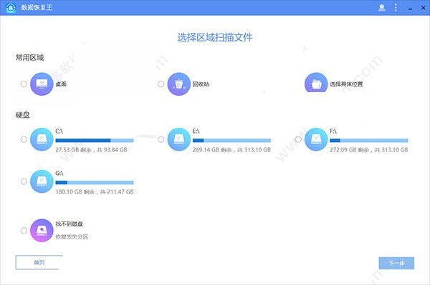Click the E:\ drive icon
Image resolution: width=430 pixels, height=285 pixels.
coord(178,139)
